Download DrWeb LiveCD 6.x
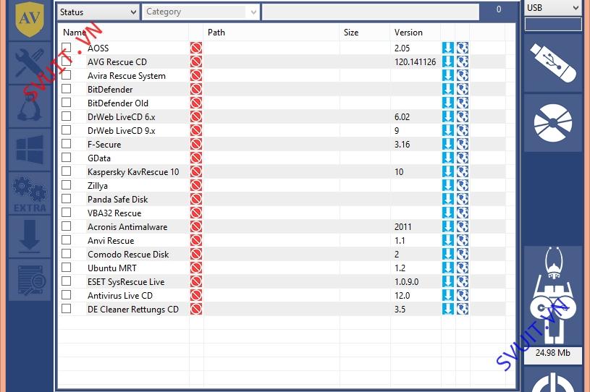 click(448, 116)
